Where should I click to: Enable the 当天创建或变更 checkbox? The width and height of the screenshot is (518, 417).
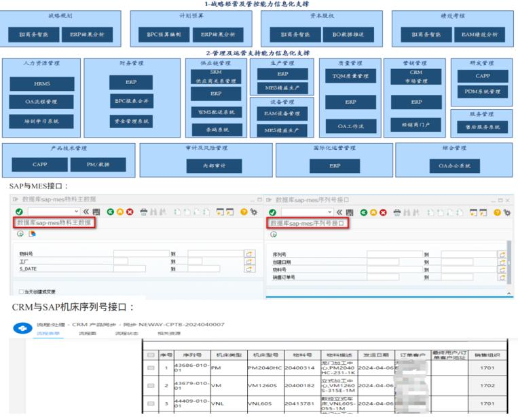(22, 291)
